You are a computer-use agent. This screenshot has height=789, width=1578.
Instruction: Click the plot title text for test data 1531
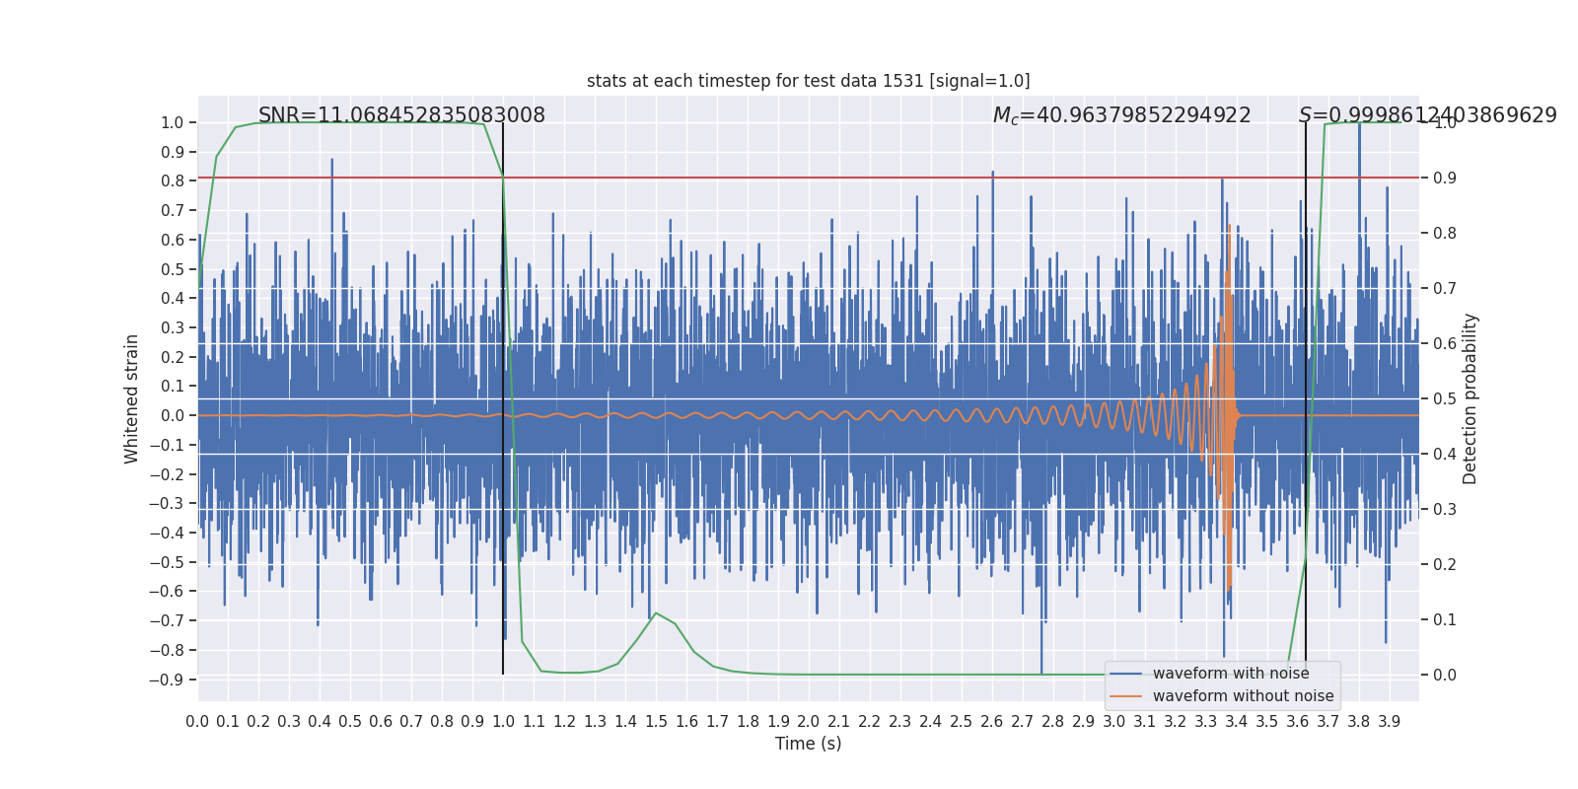[x=808, y=81]
